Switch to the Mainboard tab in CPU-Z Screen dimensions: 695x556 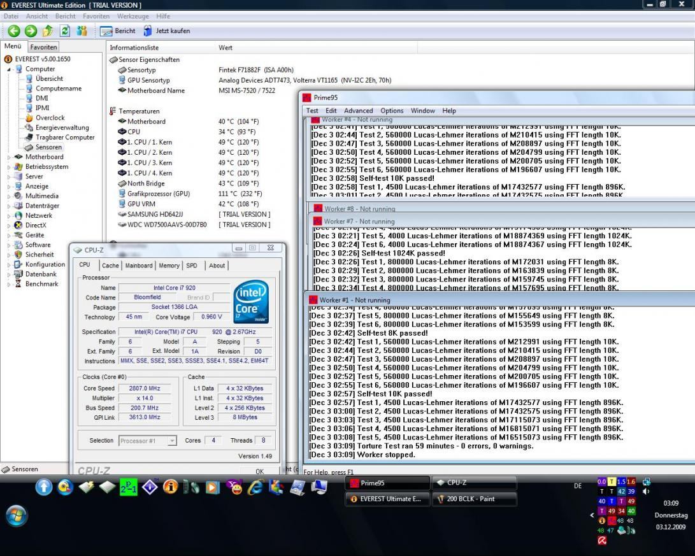[139, 266]
